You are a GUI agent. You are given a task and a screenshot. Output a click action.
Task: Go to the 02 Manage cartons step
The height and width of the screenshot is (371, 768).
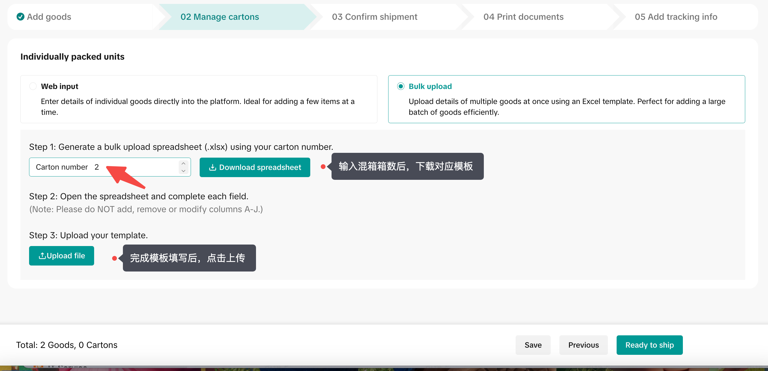220,17
